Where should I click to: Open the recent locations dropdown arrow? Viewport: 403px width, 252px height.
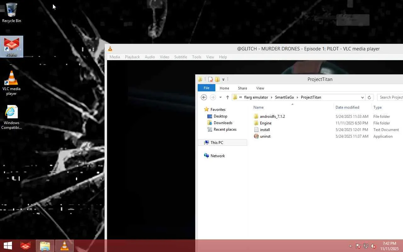point(220,97)
